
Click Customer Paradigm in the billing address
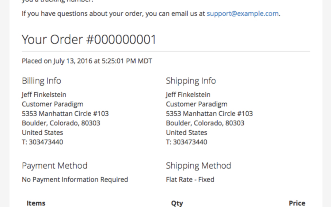(x=52, y=104)
